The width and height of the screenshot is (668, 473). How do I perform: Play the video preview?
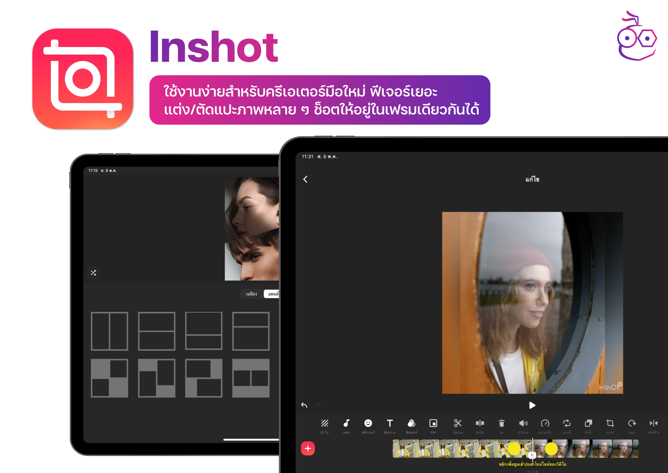[532, 405]
